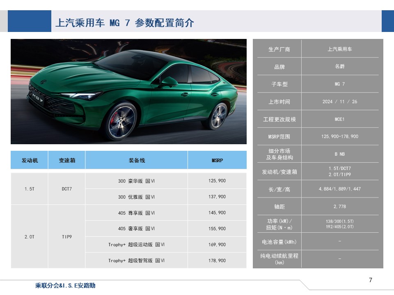Click the wheelbase value 2,778
The image size is (394, 295).
pyautogui.click(x=340, y=206)
